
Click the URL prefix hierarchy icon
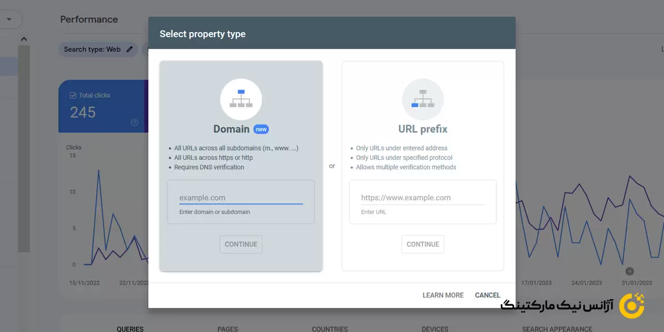[x=423, y=99]
